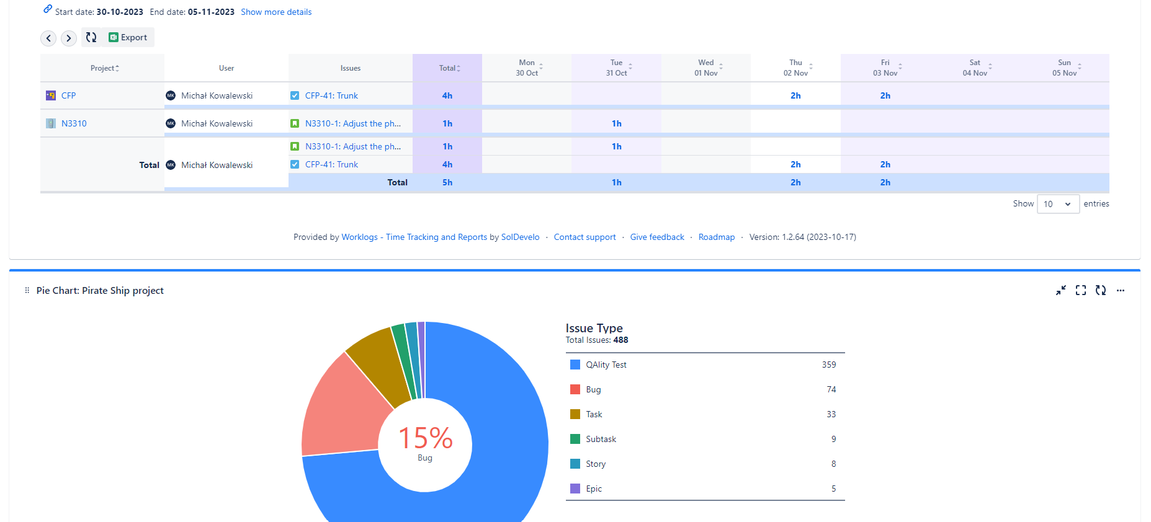Image resolution: width=1151 pixels, height=522 pixels.
Task: Open the Roadmap footer link
Action: tap(716, 237)
